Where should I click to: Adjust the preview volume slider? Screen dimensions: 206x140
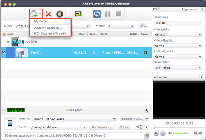(182, 133)
